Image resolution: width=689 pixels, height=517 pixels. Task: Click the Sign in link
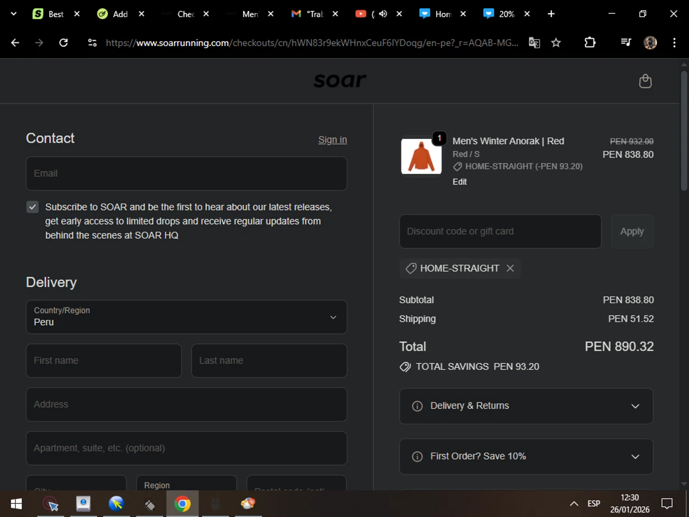(333, 140)
